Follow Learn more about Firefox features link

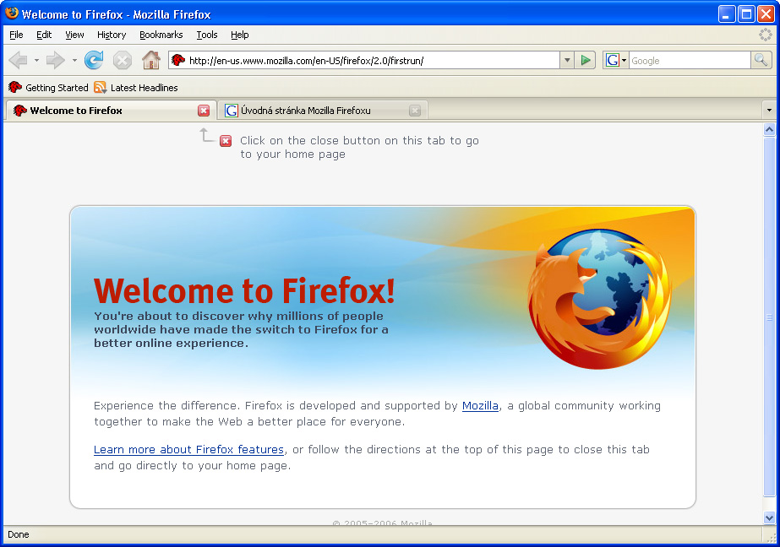188,449
